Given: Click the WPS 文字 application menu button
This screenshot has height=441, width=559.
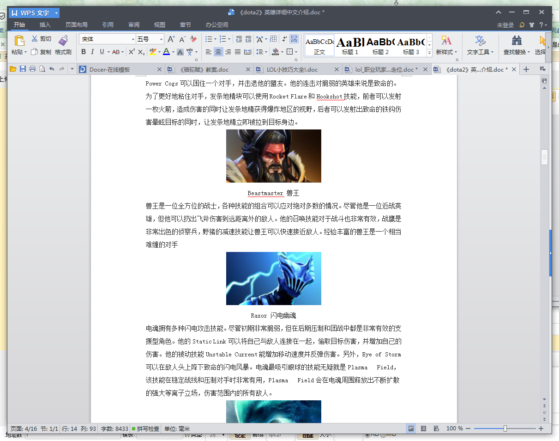Looking at the screenshot, I should [34, 13].
